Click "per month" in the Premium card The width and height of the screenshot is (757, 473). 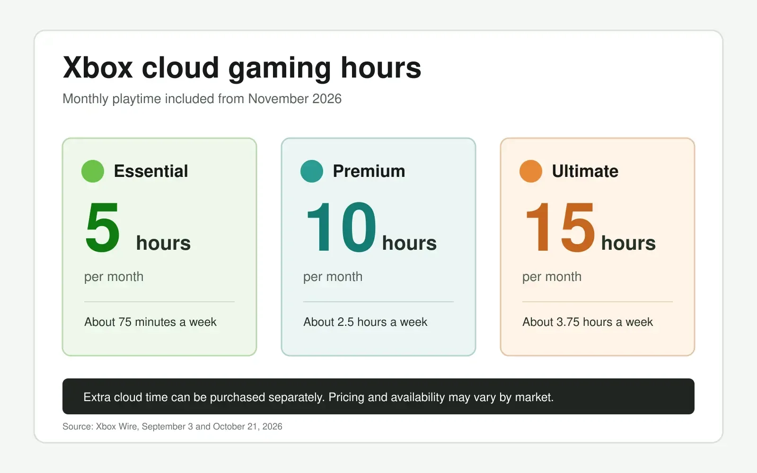click(333, 277)
